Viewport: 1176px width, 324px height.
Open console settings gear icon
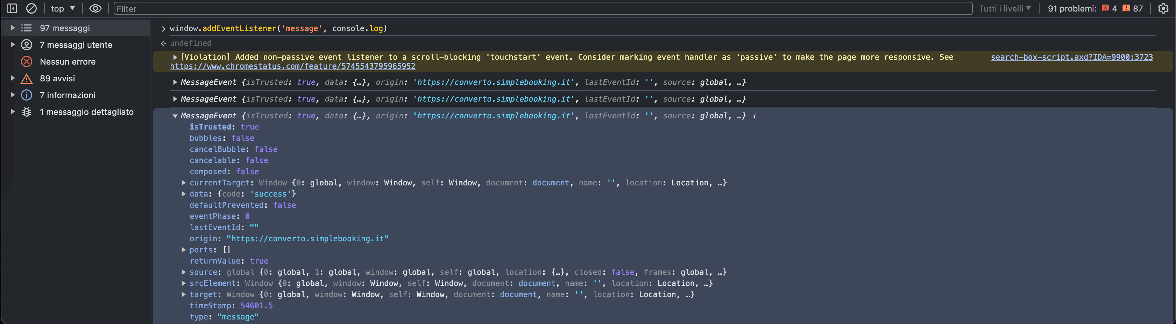pos(1163,8)
